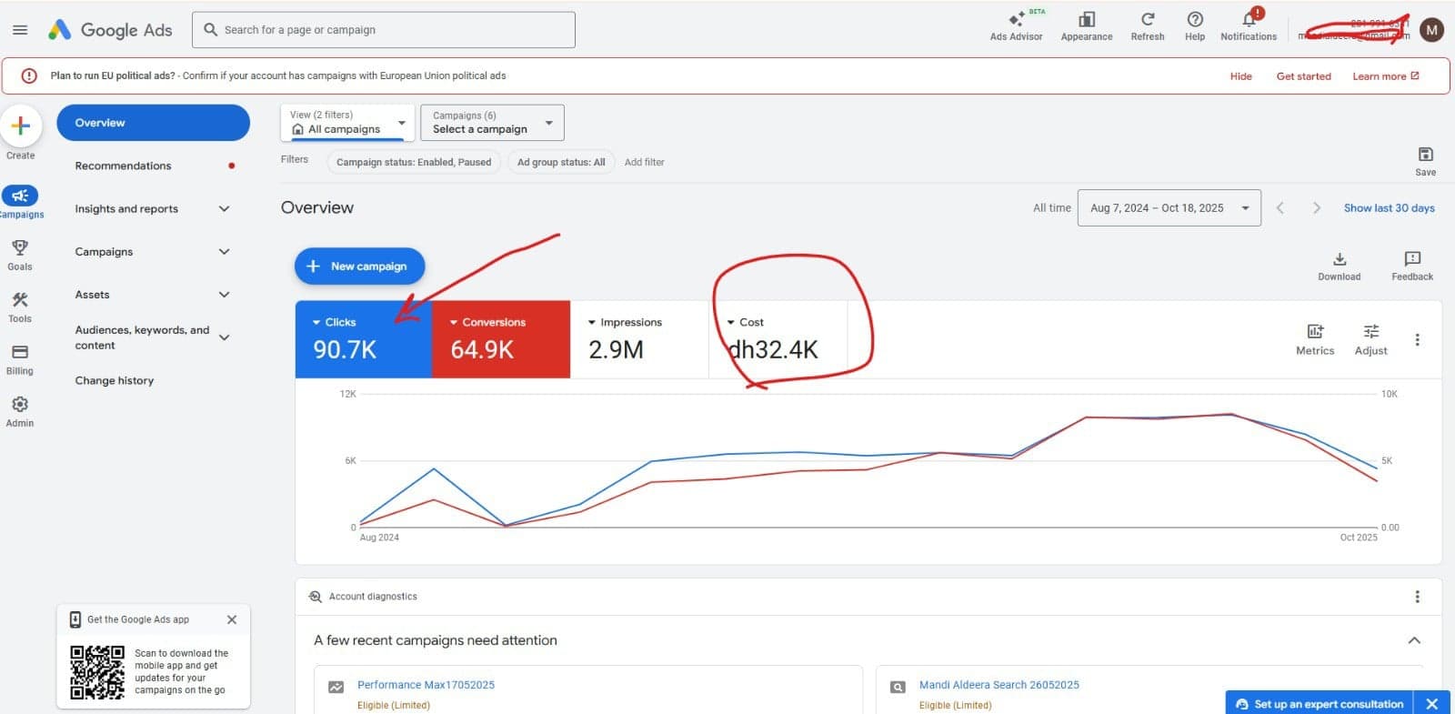
Task: Open the Goals trophy icon in the sidebar
Action: tap(20, 248)
